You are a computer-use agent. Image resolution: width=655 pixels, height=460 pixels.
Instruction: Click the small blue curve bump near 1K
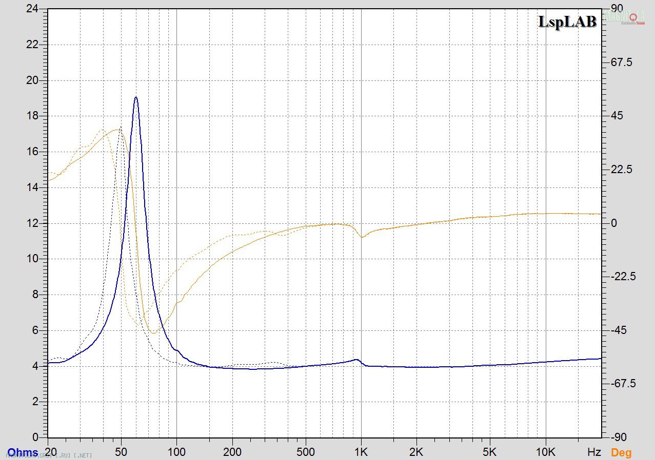coord(356,360)
